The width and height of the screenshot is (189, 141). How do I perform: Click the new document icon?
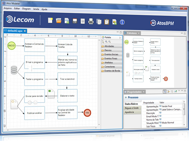[x=51, y=20]
